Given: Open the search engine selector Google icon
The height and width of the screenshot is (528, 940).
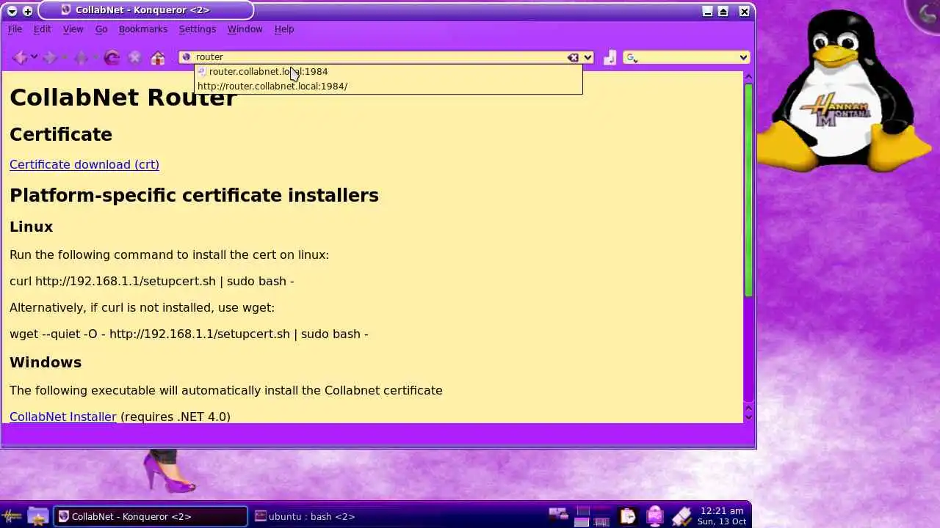Looking at the screenshot, I should point(632,57).
